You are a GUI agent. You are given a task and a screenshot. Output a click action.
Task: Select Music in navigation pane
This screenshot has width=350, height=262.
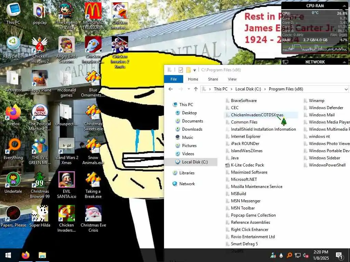188,137
